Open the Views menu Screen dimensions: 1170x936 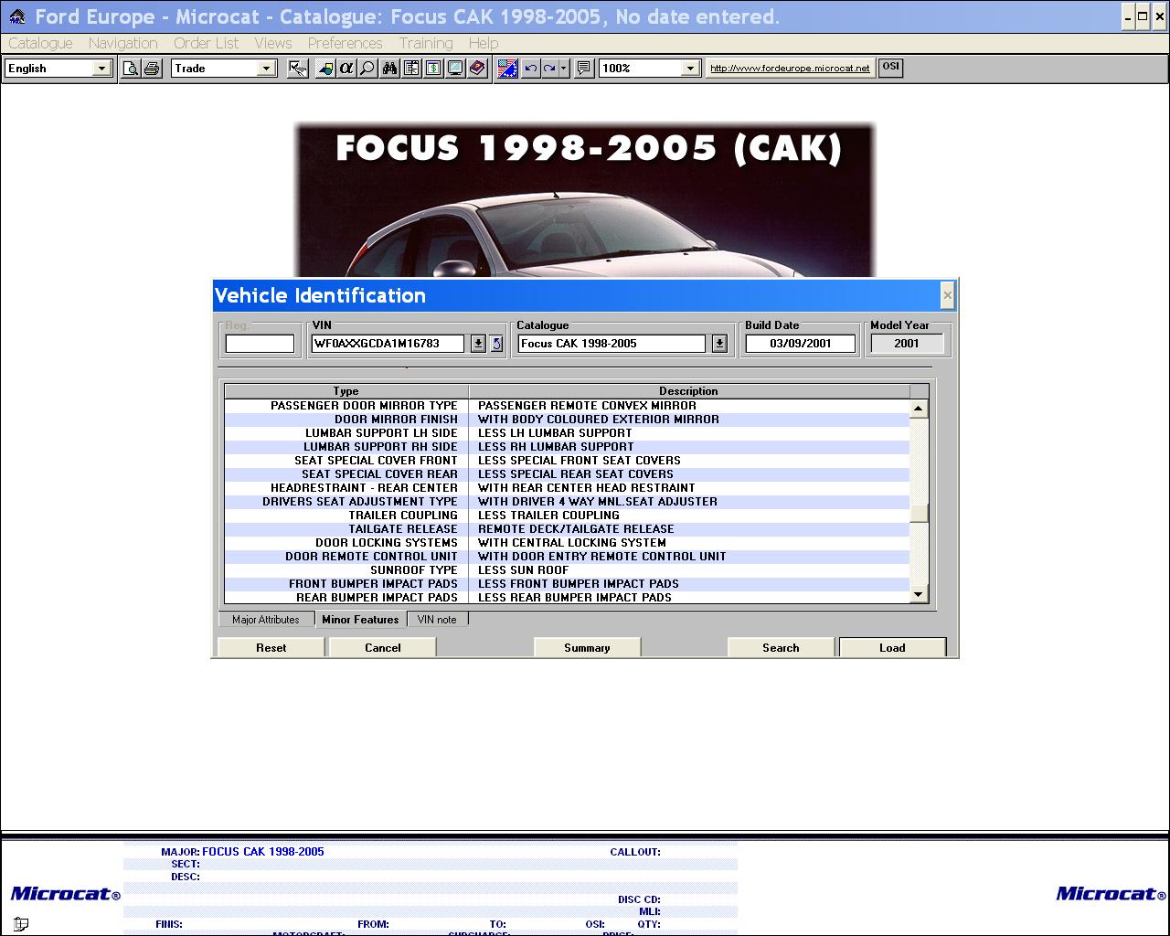273,43
